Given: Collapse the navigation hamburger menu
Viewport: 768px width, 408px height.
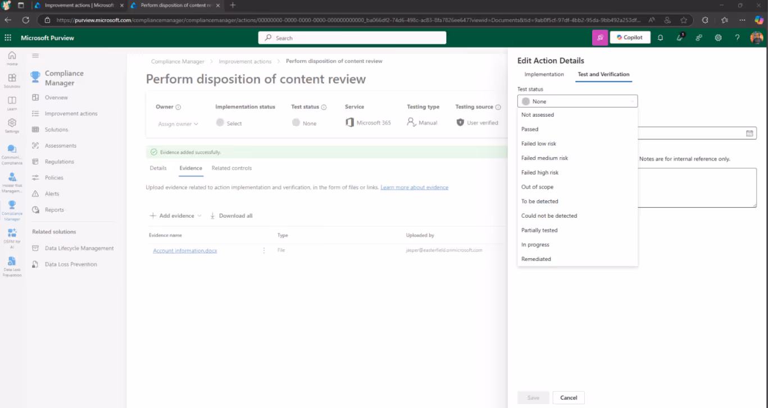Looking at the screenshot, I should point(35,56).
